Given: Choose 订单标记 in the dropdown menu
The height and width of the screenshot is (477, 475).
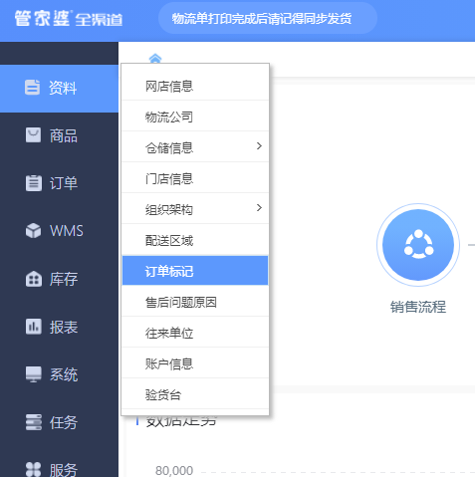Looking at the screenshot, I should (195, 271).
